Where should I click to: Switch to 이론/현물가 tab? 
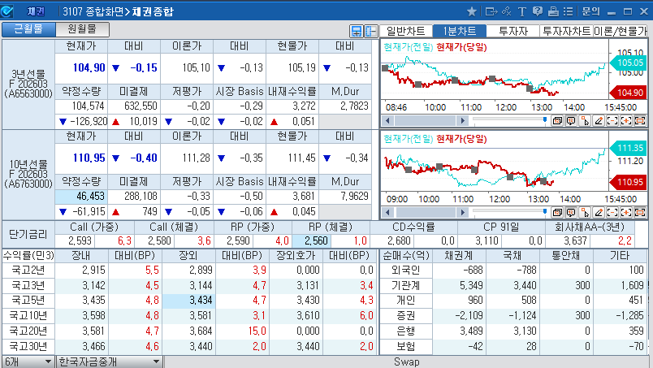(x=621, y=31)
